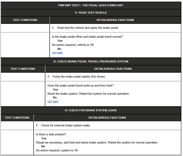
Task: Click the "Is there a leak present?" question
Action: coord(51,134)
